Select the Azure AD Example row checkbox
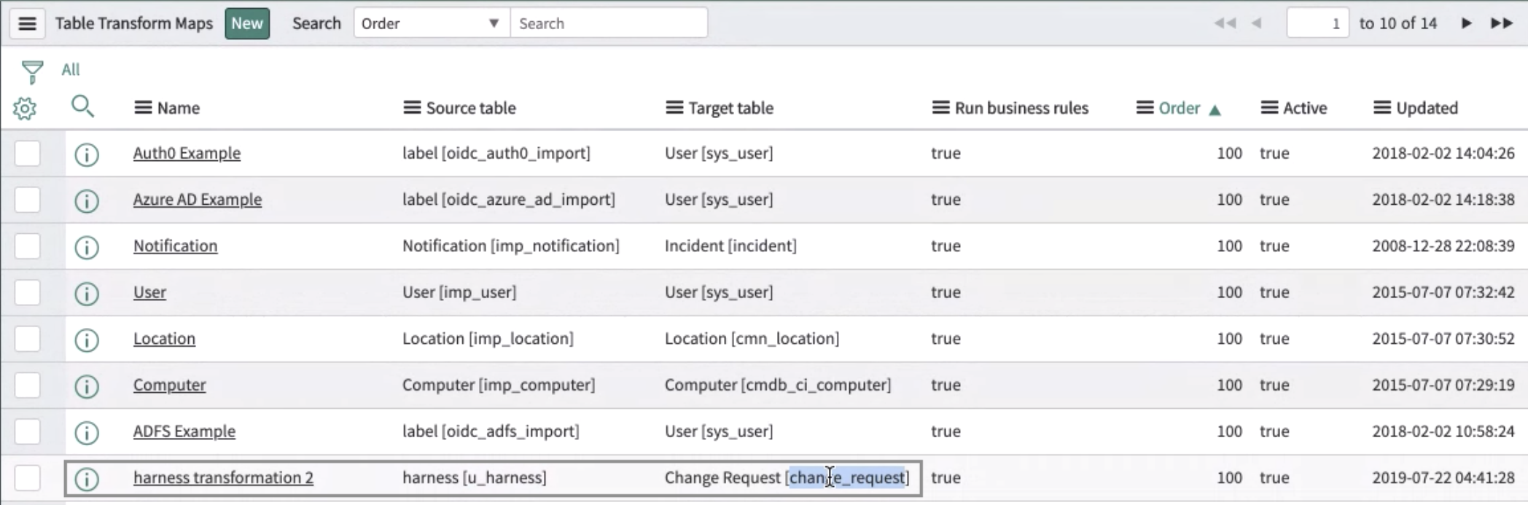 coord(28,200)
